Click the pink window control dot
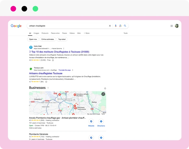Screen dimensions: 189x149 tap(13, 9)
